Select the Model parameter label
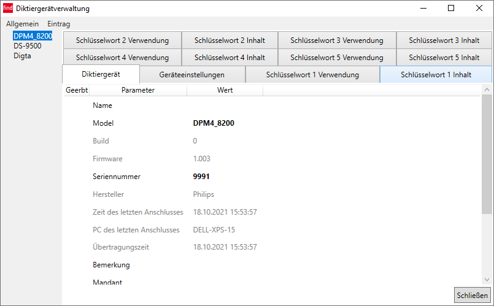The image size is (494, 306). 103,123
